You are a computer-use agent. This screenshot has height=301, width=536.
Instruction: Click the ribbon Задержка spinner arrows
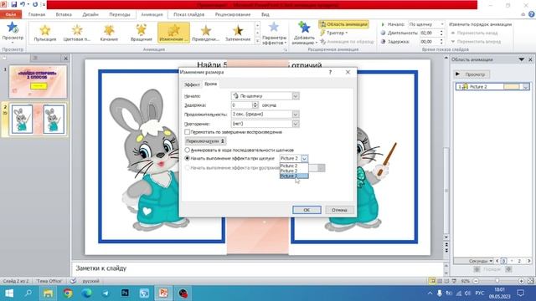441,41
